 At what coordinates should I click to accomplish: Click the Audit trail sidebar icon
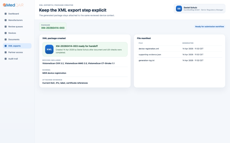[x=6, y=59]
